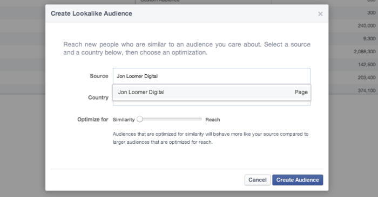
Task: Click the 'Optimize for' label
Action: tap(92, 119)
